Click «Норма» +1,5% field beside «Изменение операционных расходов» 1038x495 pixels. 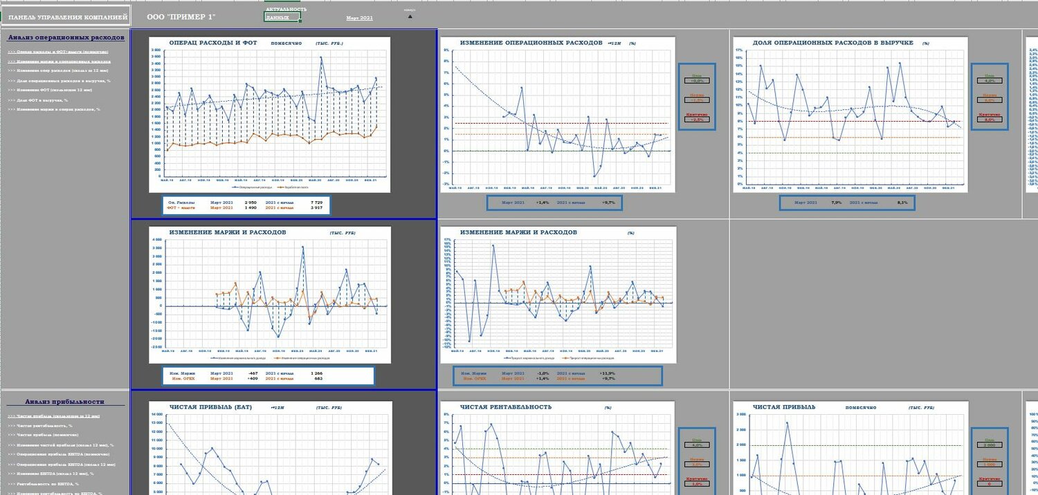(696, 100)
